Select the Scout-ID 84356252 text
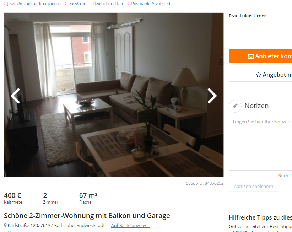The image size is (292, 232). pyautogui.click(x=205, y=183)
